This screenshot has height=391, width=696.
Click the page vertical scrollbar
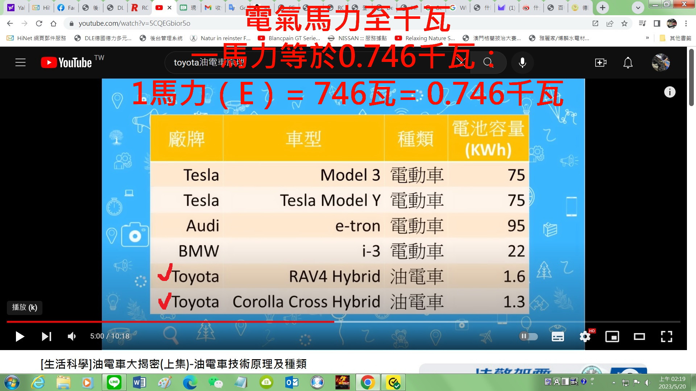click(x=691, y=77)
